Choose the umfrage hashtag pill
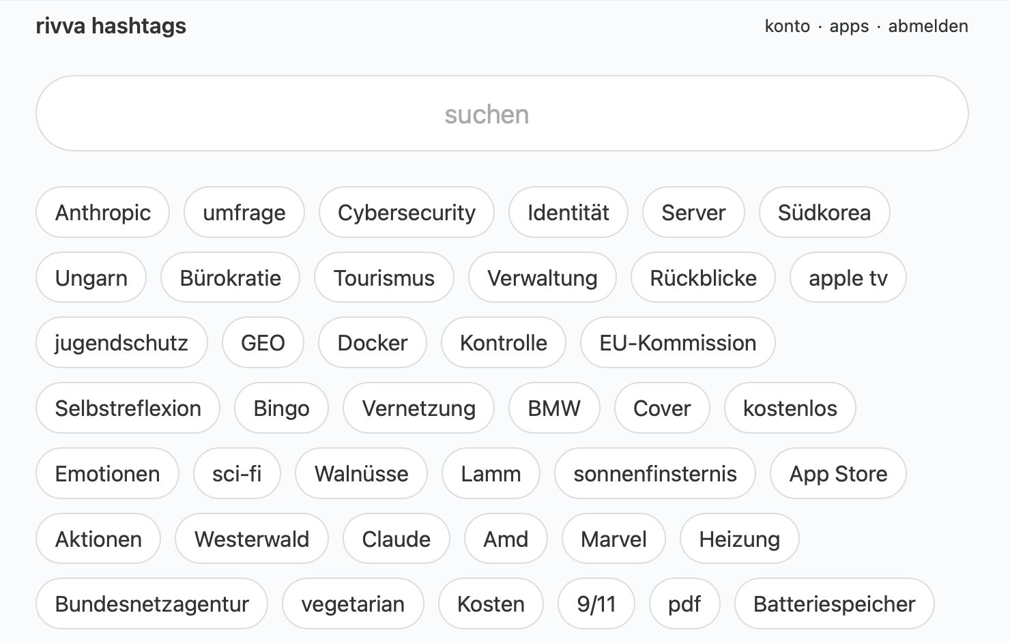1010x643 pixels. point(244,212)
